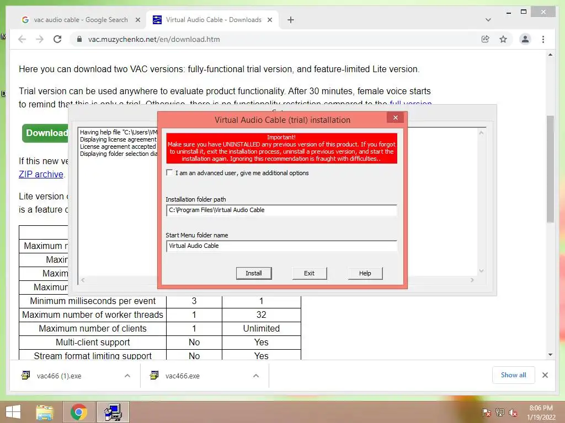Open the vac466 (1).exe download item
The height and width of the screenshot is (423, 565).
coord(58,376)
